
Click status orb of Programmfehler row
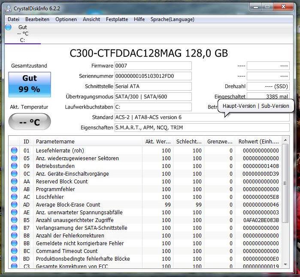point(14,189)
